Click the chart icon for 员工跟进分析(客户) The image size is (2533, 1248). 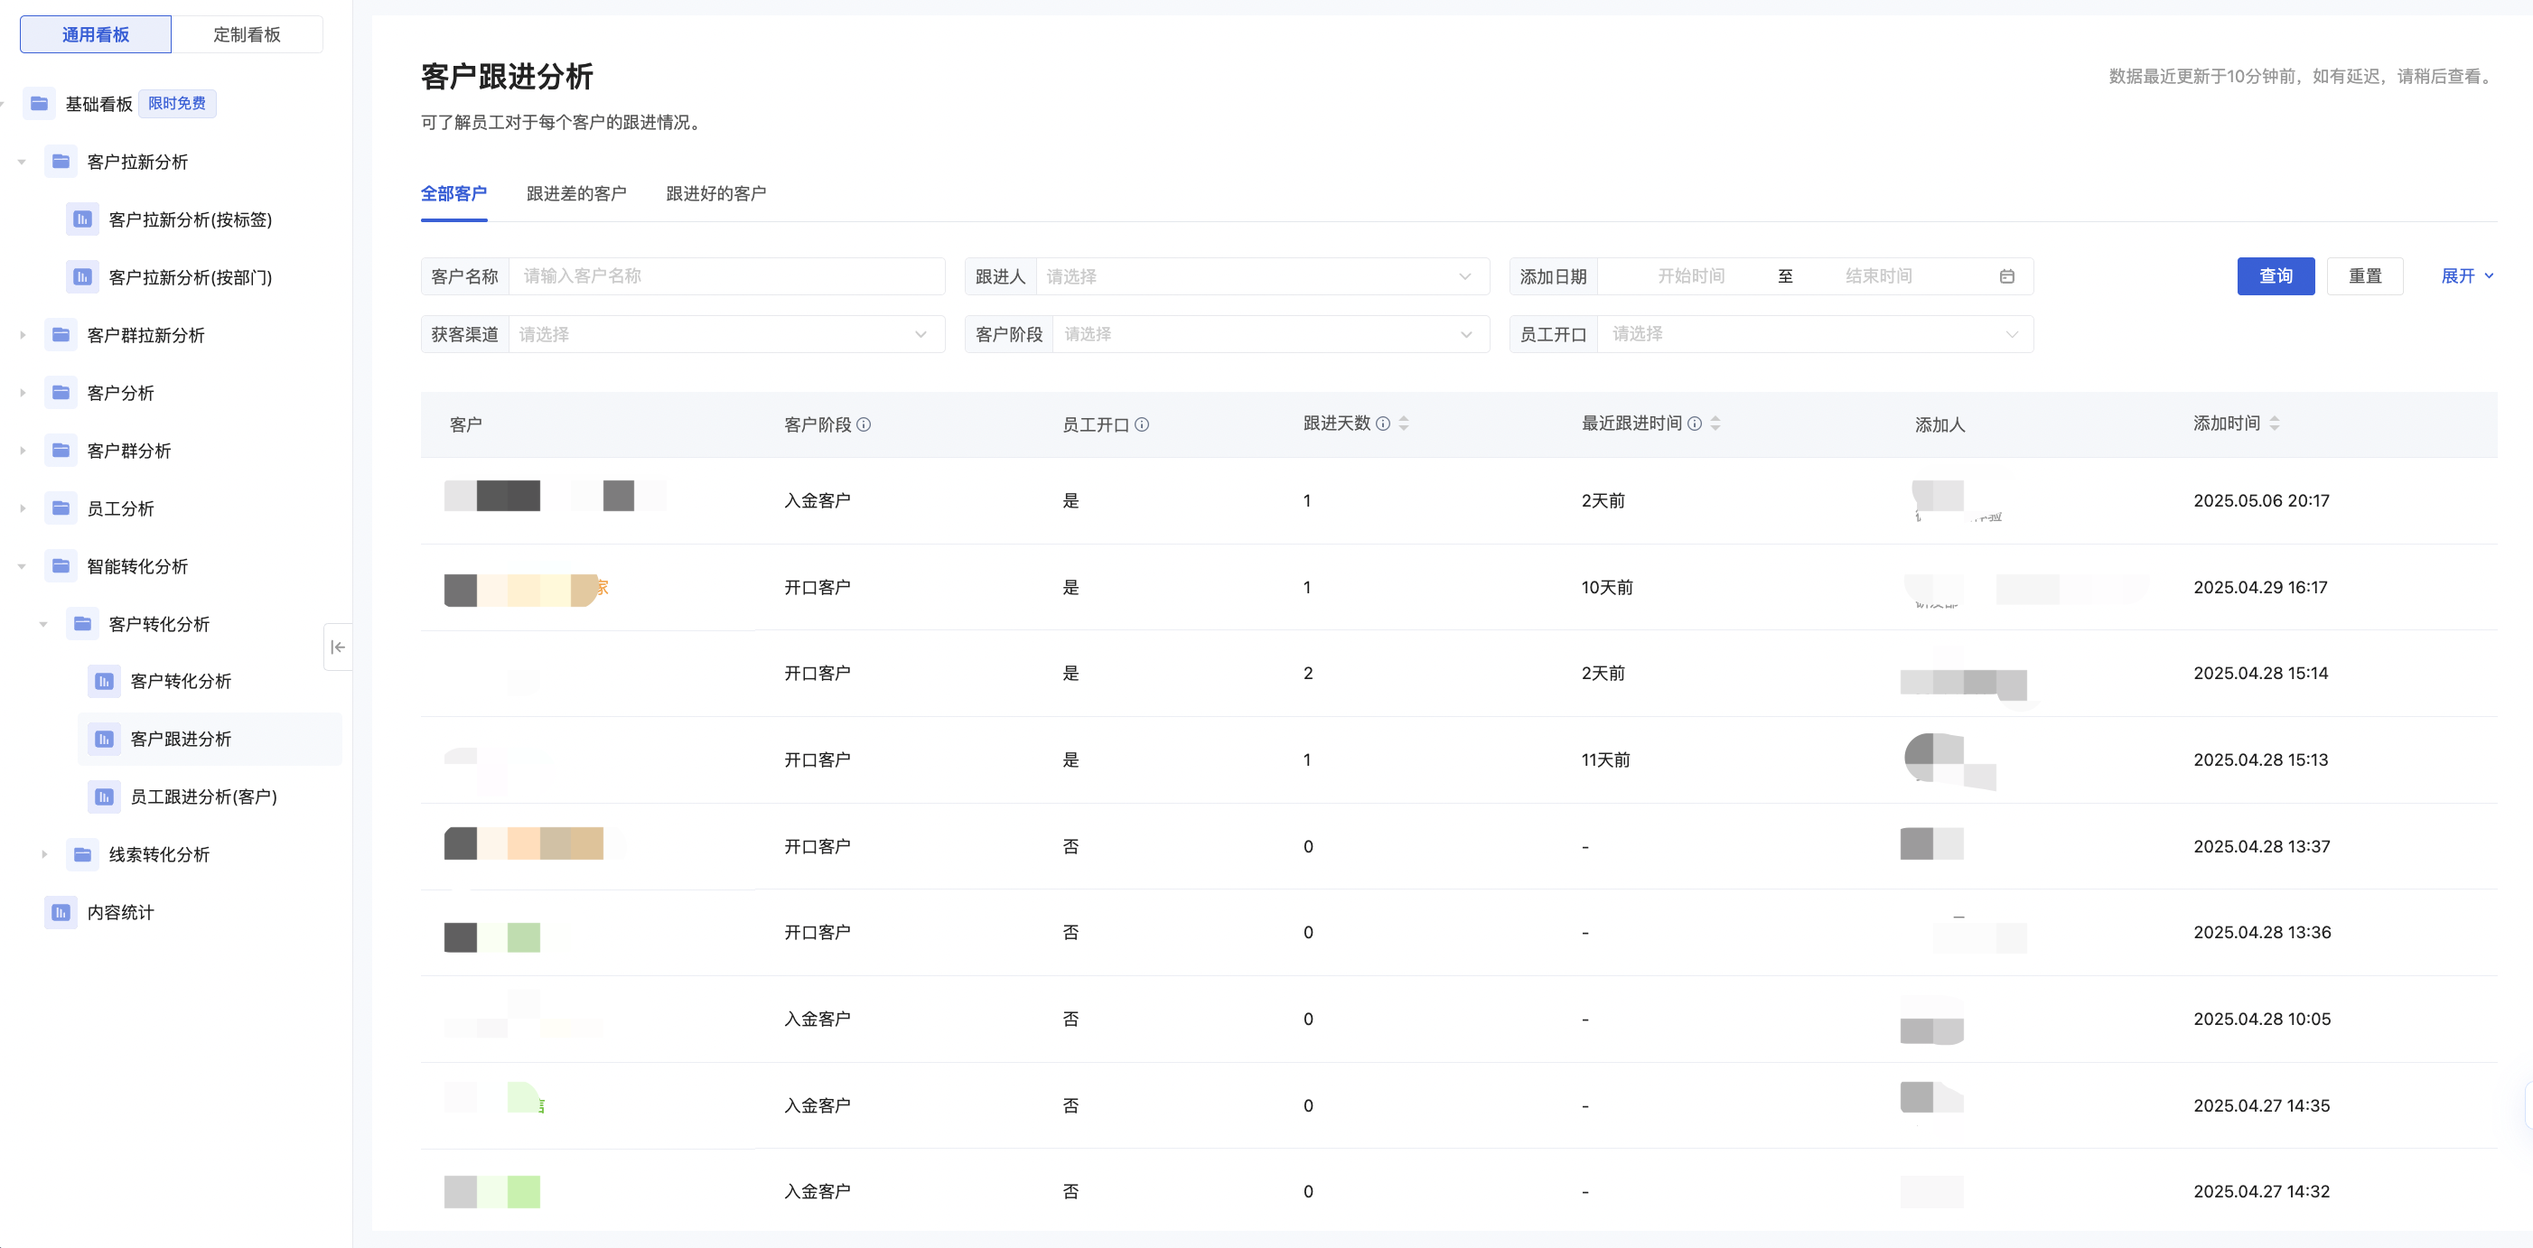104,797
